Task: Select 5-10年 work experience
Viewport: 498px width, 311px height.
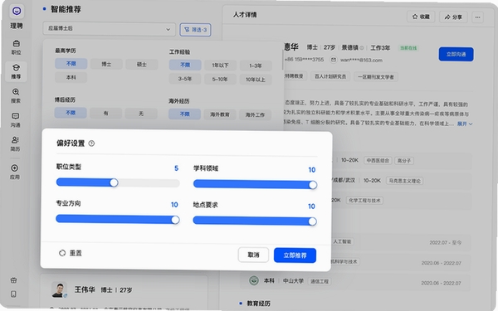Action: (x=220, y=79)
